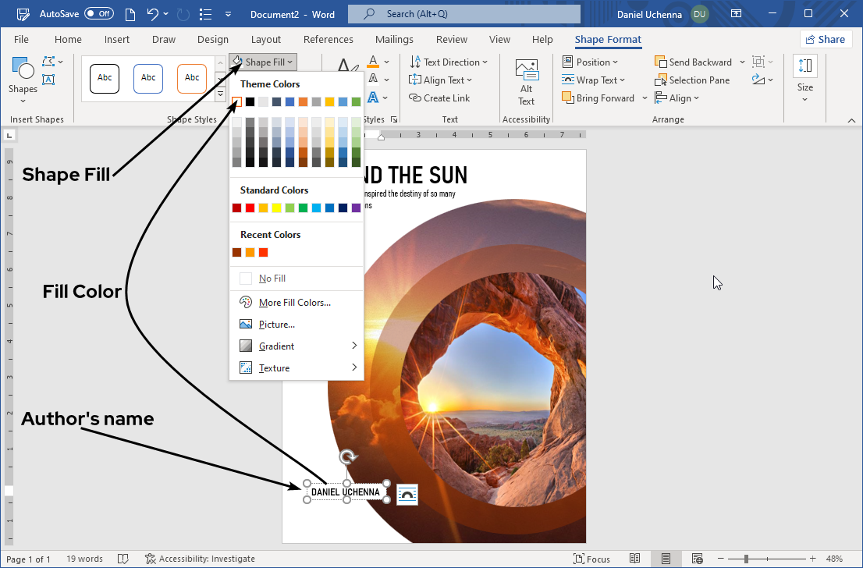Switch to Print Layout view
863x568 pixels.
666,559
